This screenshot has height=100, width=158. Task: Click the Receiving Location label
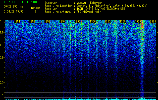coord(59,6)
